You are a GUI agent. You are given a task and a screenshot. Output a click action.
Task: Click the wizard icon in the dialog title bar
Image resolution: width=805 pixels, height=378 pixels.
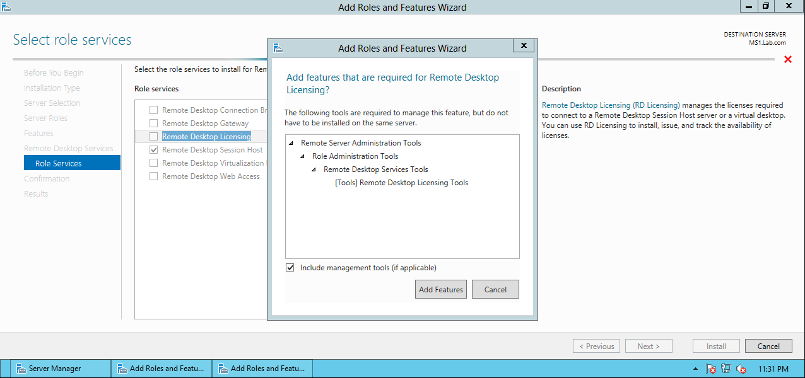[x=278, y=48]
